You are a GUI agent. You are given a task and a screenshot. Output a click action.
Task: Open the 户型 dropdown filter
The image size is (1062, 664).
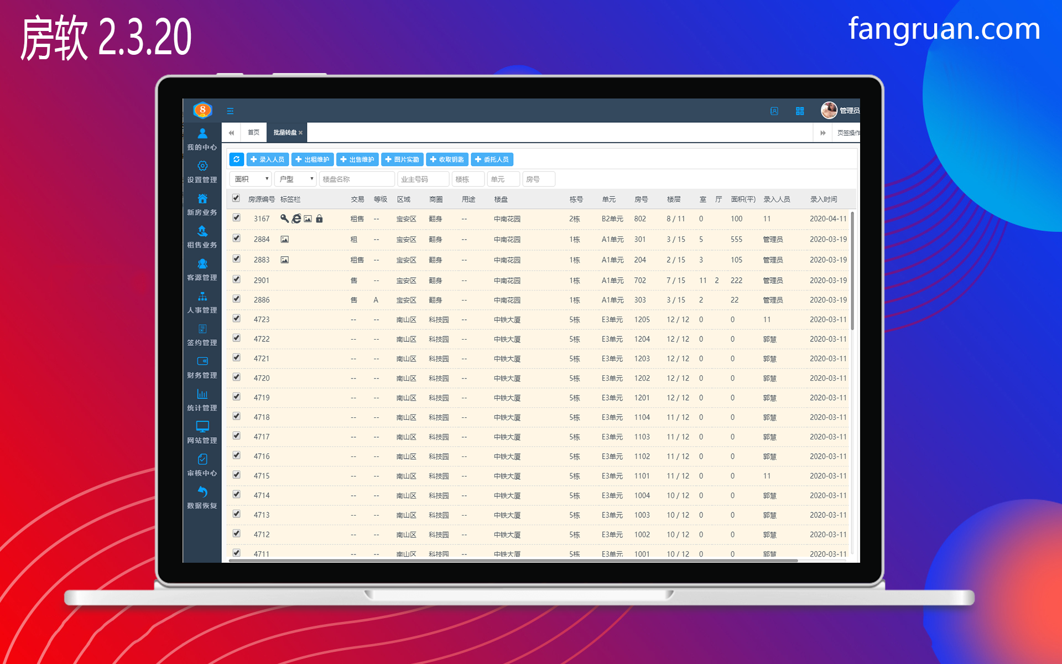point(295,179)
